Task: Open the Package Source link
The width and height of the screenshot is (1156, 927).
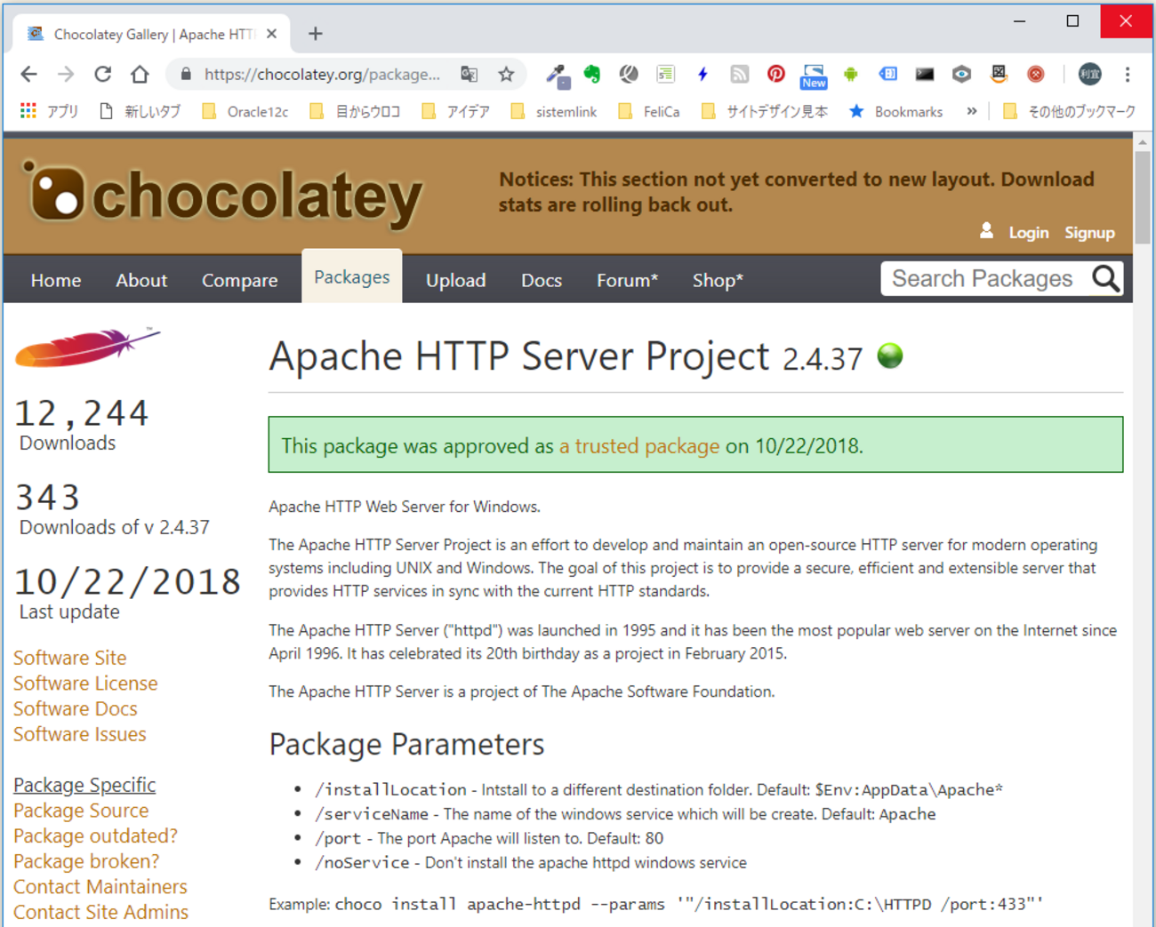Action: pos(81,811)
